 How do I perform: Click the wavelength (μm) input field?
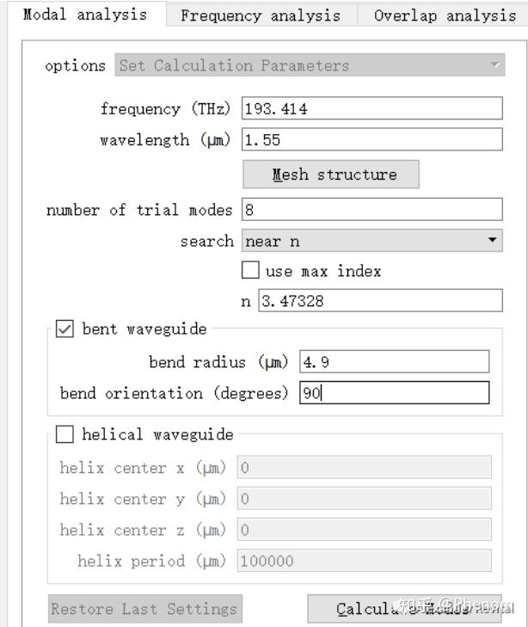(x=371, y=139)
